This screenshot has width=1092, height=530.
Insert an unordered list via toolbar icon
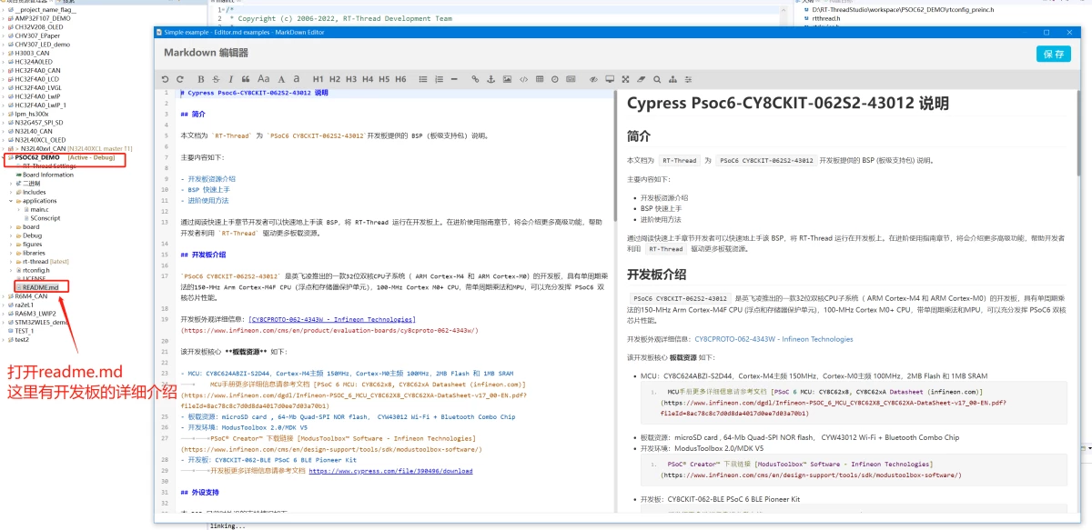point(423,79)
